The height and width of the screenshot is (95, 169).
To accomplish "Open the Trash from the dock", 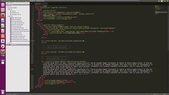I will click(x=3, y=92).
